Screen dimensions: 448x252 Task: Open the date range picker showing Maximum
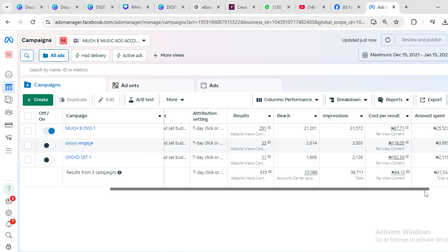point(404,55)
